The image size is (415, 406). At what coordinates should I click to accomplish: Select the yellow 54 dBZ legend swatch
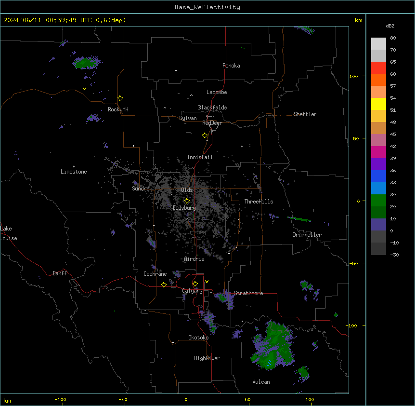pyautogui.click(x=378, y=104)
